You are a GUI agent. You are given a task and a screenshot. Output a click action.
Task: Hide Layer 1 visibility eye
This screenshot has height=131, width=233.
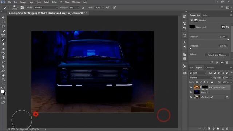click(191, 92)
